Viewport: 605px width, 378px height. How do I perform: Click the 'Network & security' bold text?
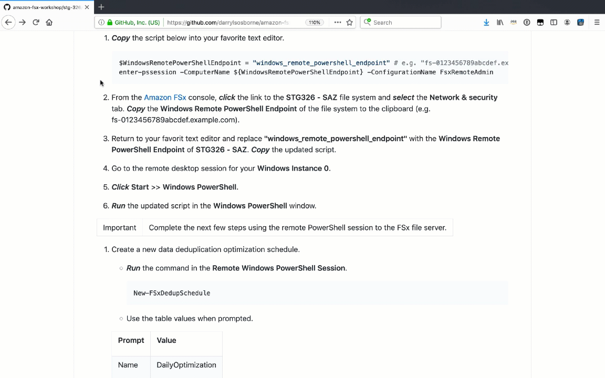coord(463,98)
